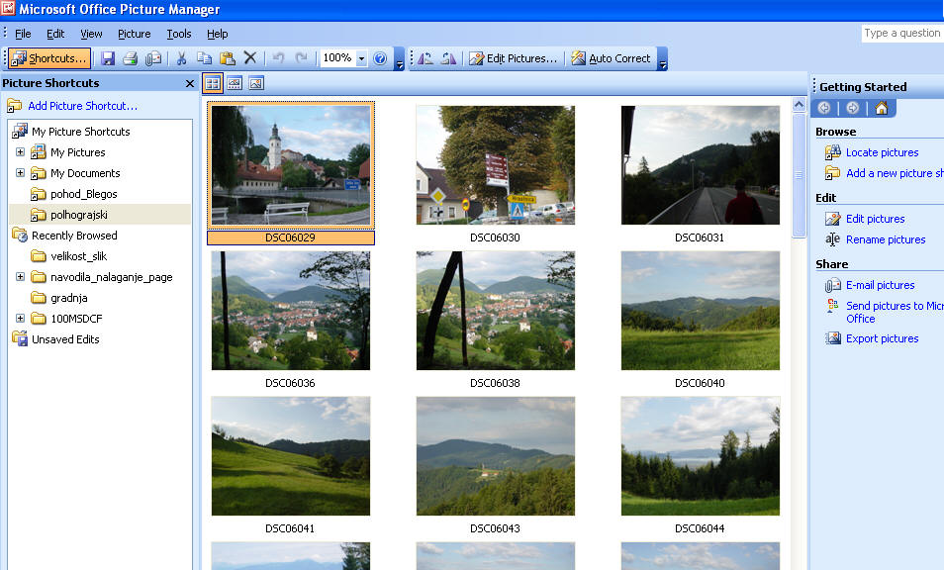Image resolution: width=944 pixels, height=570 pixels.
Task: Click the Save floppy disk icon
Action: pyautogui.click(x=108, y=58)
